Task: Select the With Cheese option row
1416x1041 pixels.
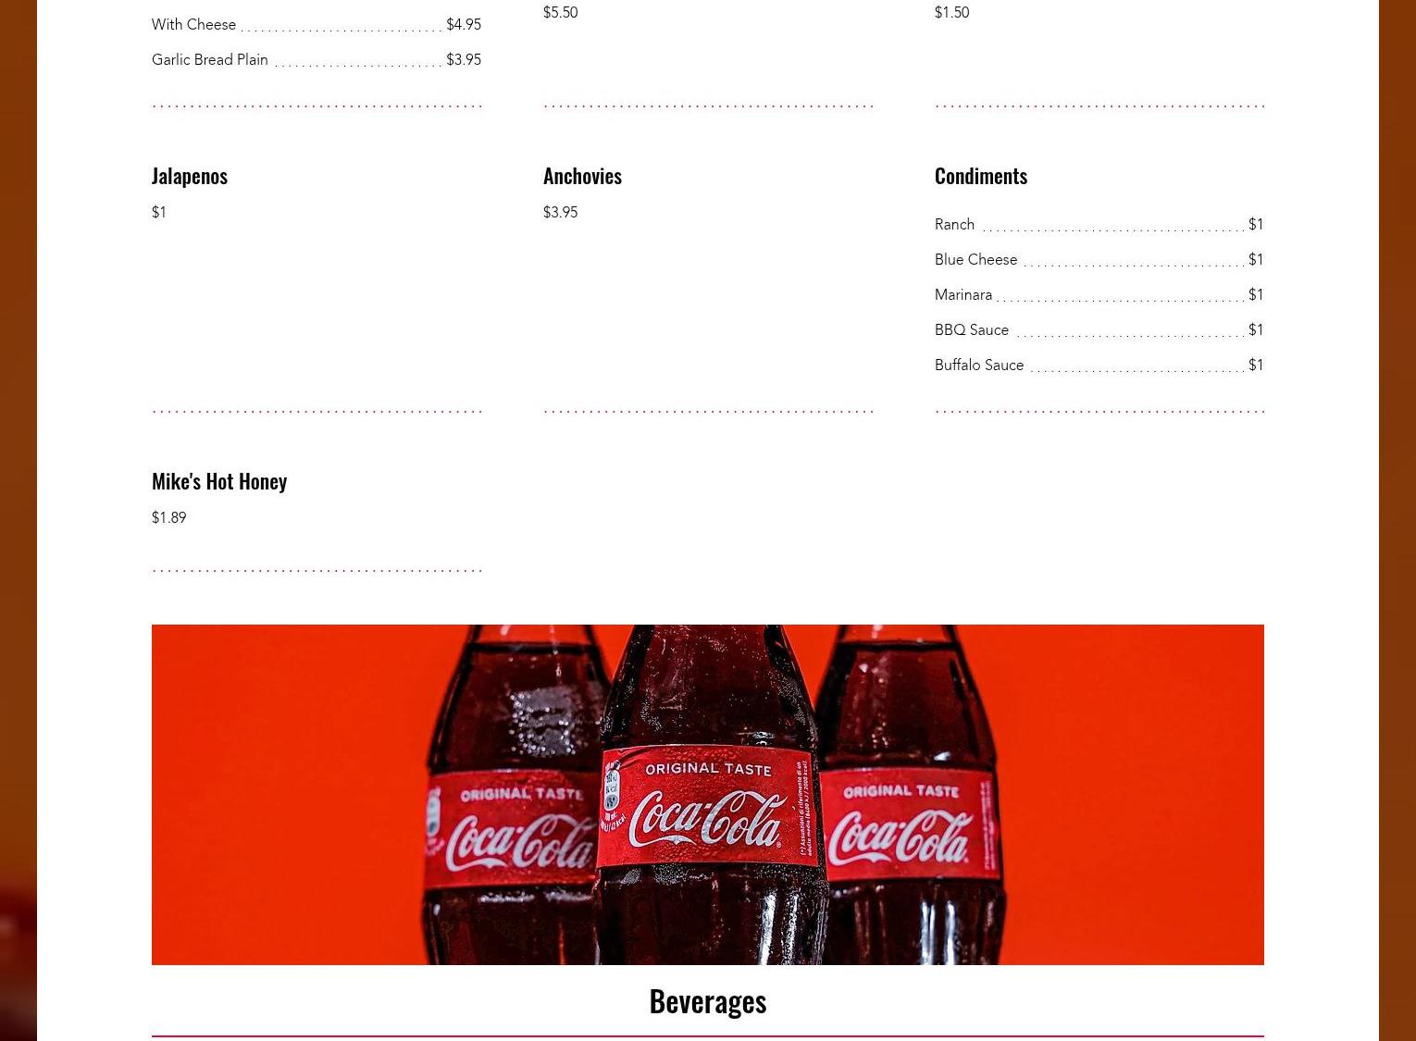Action: (317, 24)
